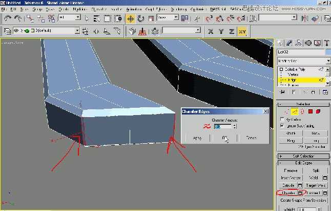Click the Unlink Selection icon
The height and width of the screenshot is (211, 331).
pos(41,18)
